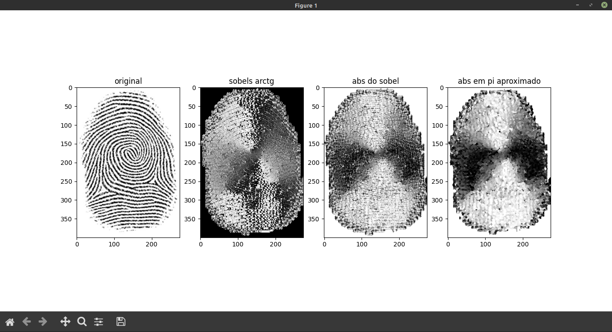Maximize the Figure 1 window
Viewport: 612px width, 332px height.
[591, 5]
